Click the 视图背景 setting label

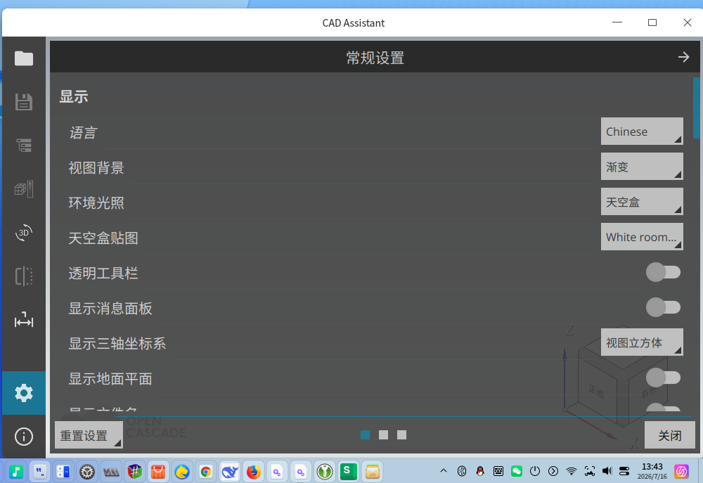pyautogui.click(x=96, y=168)
